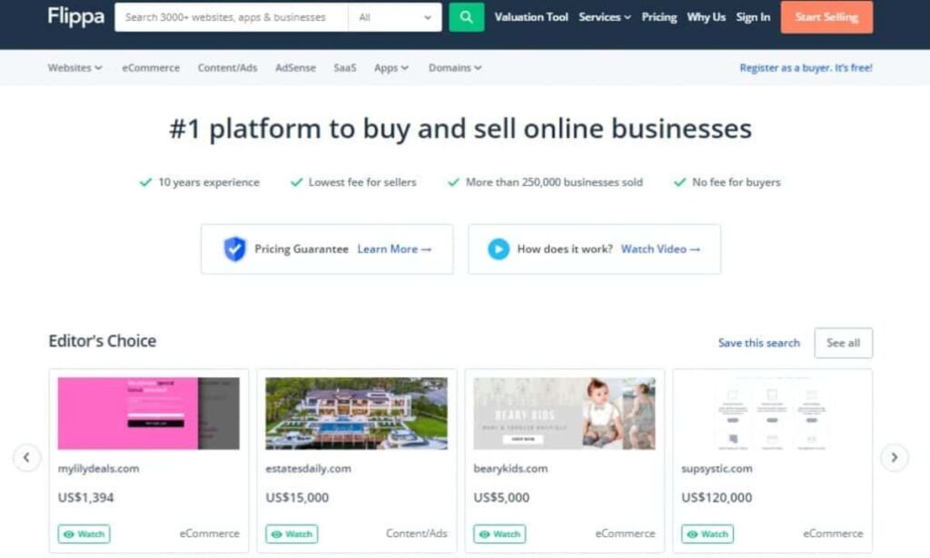Click 'Lowest fee for sellers' text

tap(362, 181)
